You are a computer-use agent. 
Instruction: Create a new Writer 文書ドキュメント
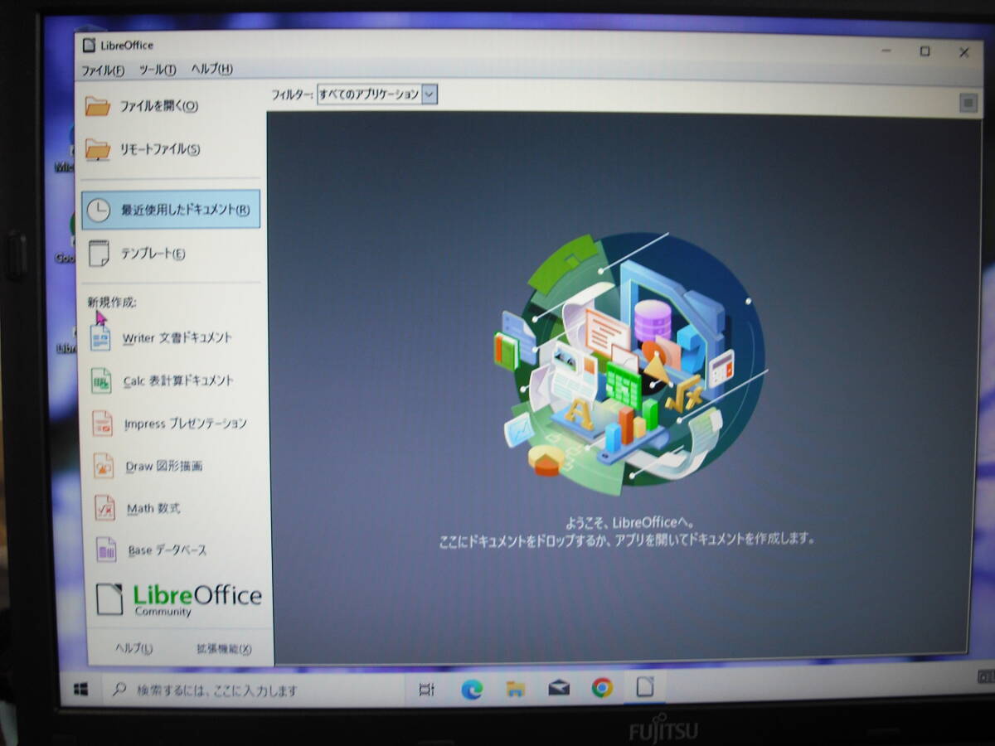pos(163,337)
